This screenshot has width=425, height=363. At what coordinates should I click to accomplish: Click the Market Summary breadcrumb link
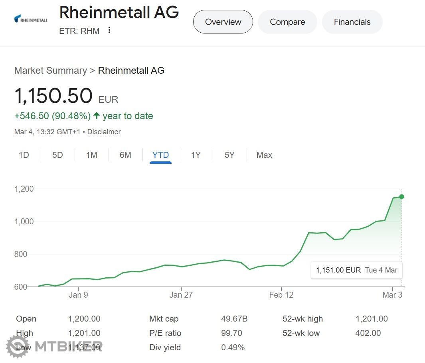(x=51, y=71)
